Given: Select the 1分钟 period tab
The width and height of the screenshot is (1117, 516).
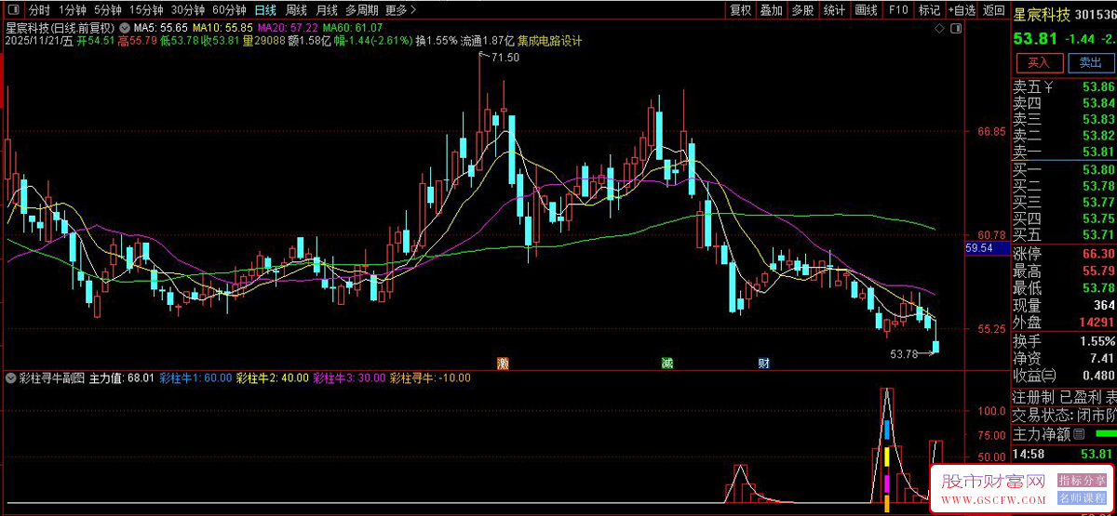Looking at the screenshot, I should (x=72, y=10).
